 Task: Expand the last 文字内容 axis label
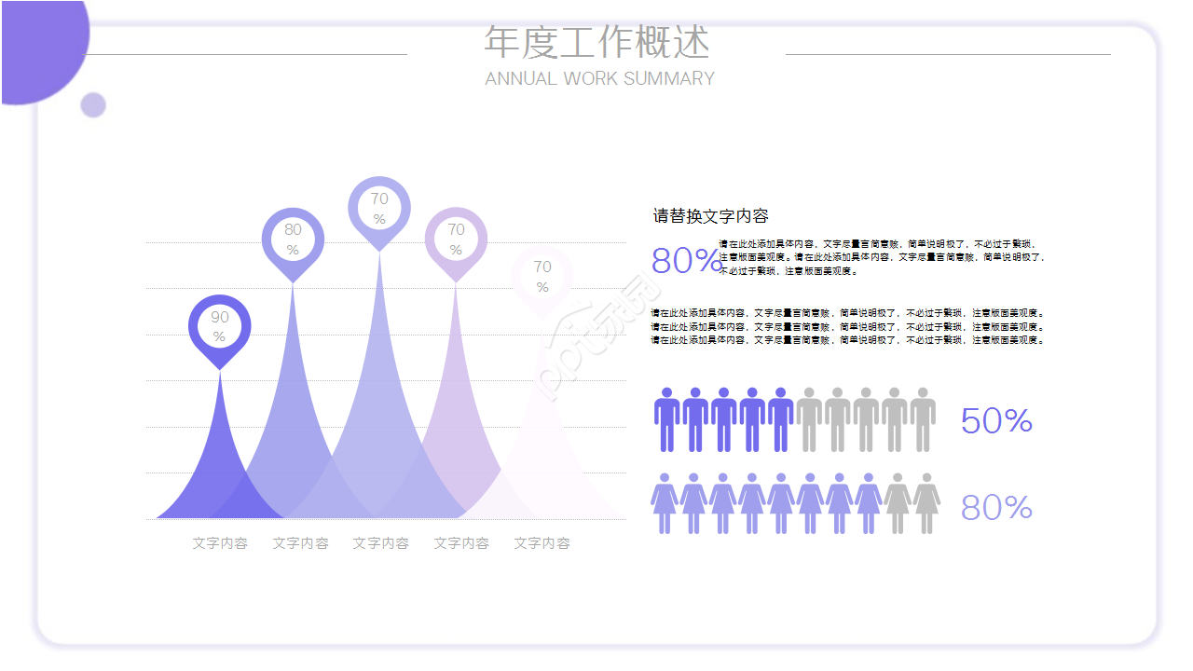541,542
